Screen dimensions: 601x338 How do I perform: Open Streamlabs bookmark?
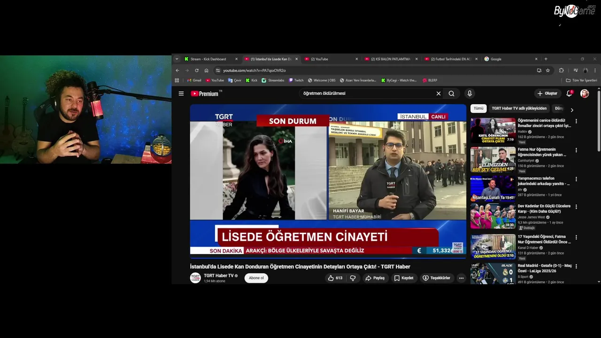click(273, 80)
